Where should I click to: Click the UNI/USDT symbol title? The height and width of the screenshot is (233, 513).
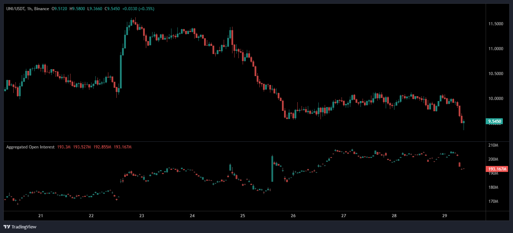coord(15,8)
